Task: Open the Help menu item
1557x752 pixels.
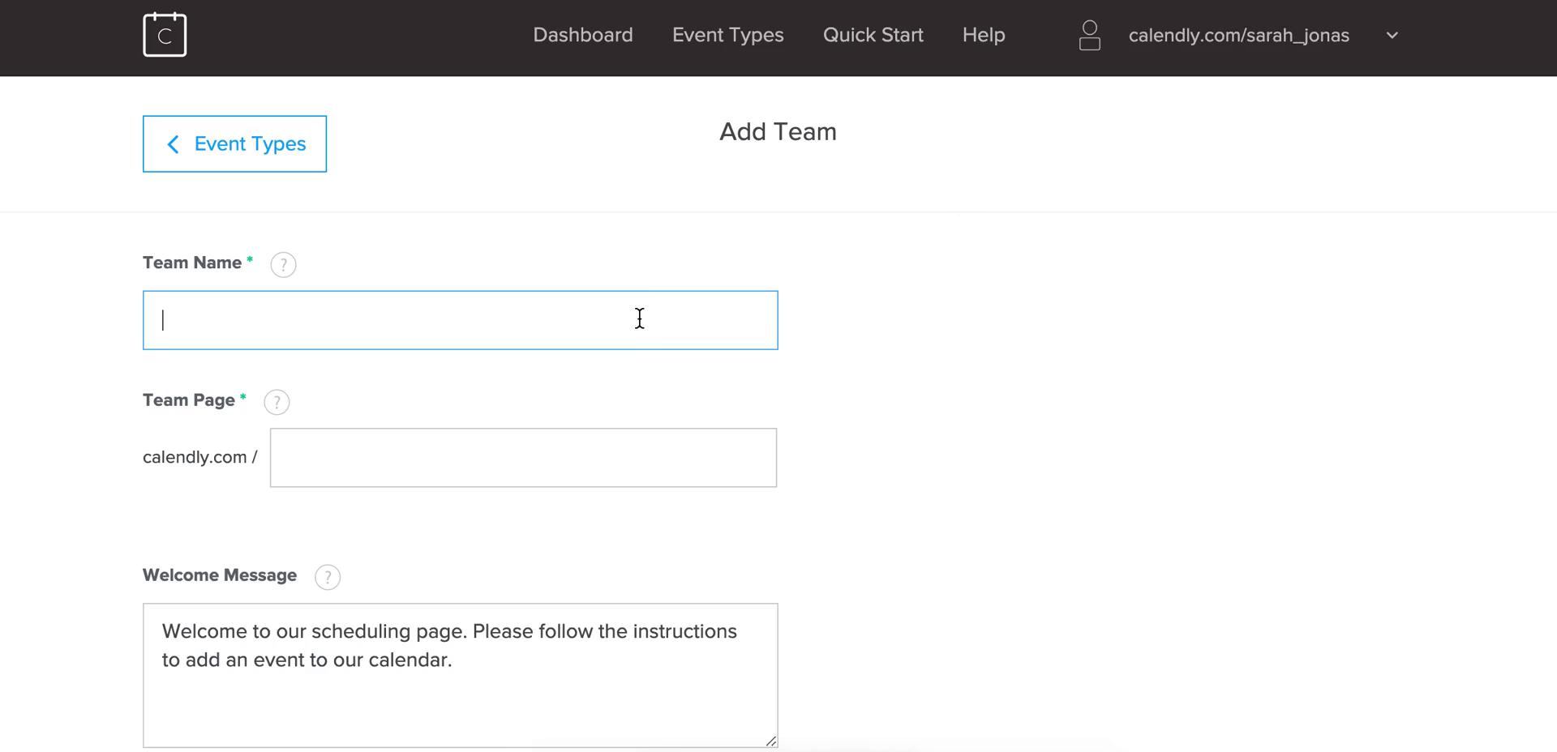Action: point(984,35)
